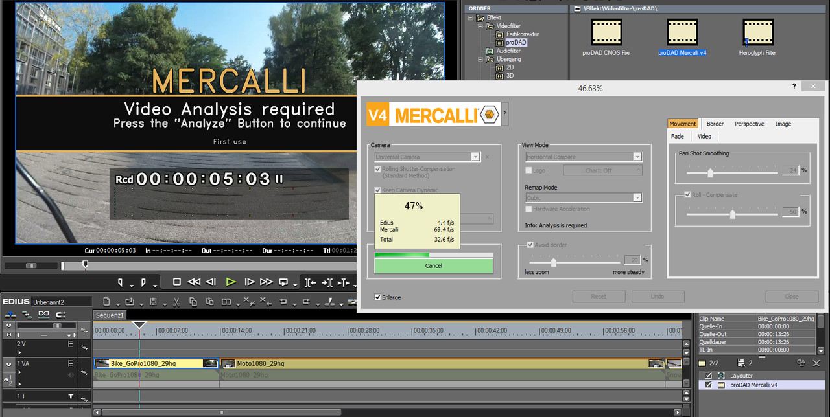The image size is (830, 417).
Task: Select the Heroglyph Filter effect thumbnail
Action: click(x=758, y=32)
